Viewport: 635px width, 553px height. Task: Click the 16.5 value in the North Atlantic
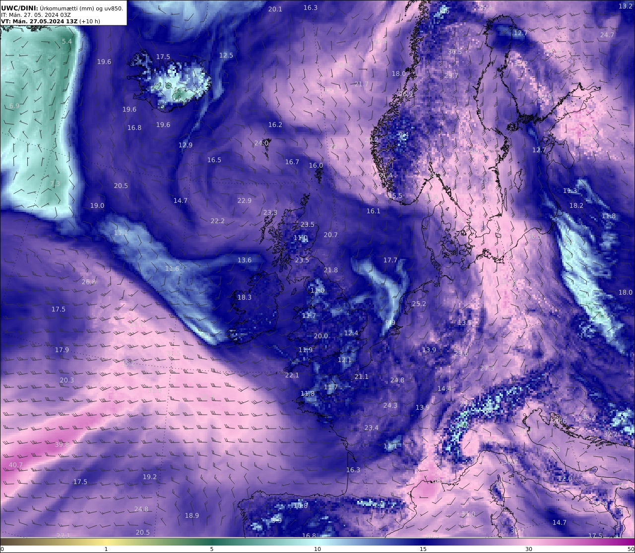pyautogui.click(x=214, y=160)
